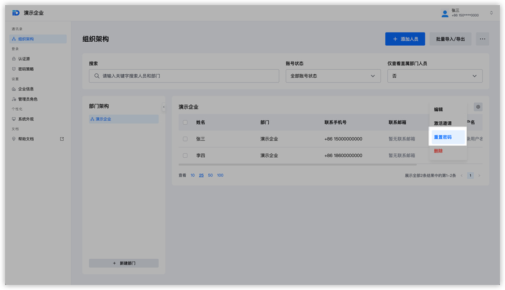Set page size to 25
The height and width of the screenshot is (290, 505).
[x=201, y=175]
